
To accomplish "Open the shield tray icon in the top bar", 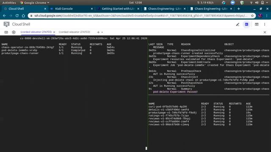I will [242, 3].
